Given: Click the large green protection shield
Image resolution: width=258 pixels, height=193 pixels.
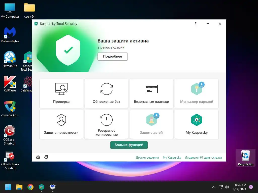Looking at the screenshot, I should click(68, 50).
